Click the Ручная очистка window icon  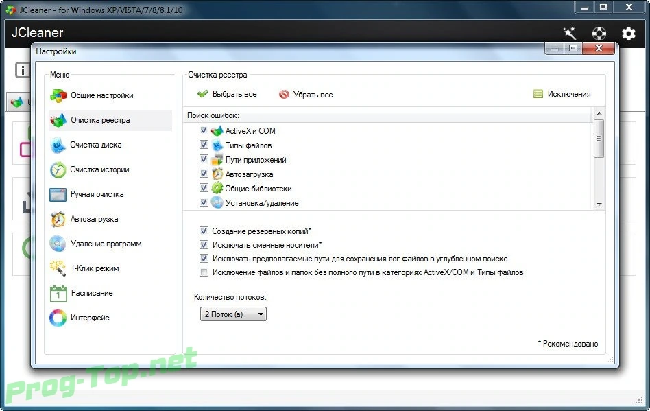click(58, 194)
